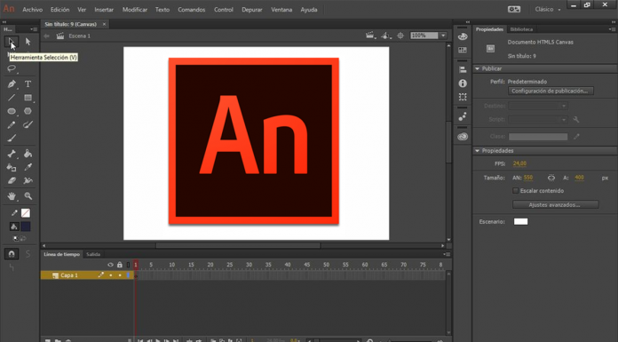Select the Line tool
Screen dimensions: 618x342
(12, 98)
